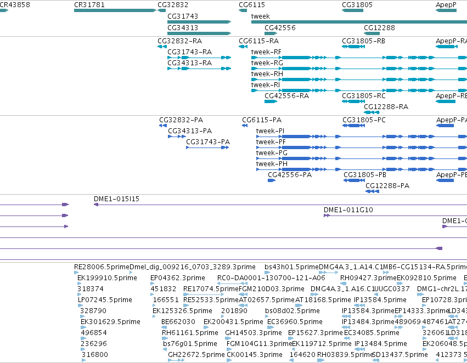Viewport: 467px width, 363px height.
Task: Select EST RH61161.5prime
Action: coord(190,333)
